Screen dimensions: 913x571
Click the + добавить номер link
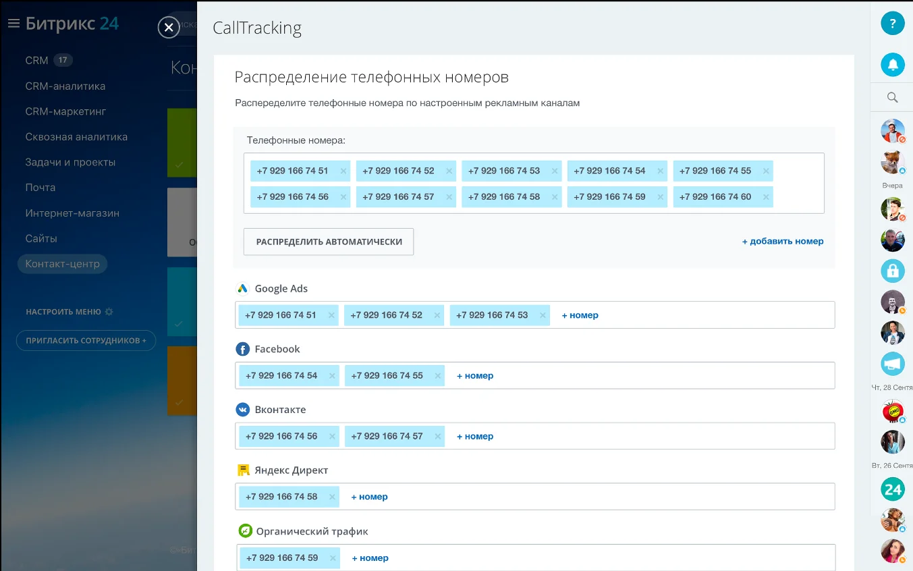click(783, 241)
